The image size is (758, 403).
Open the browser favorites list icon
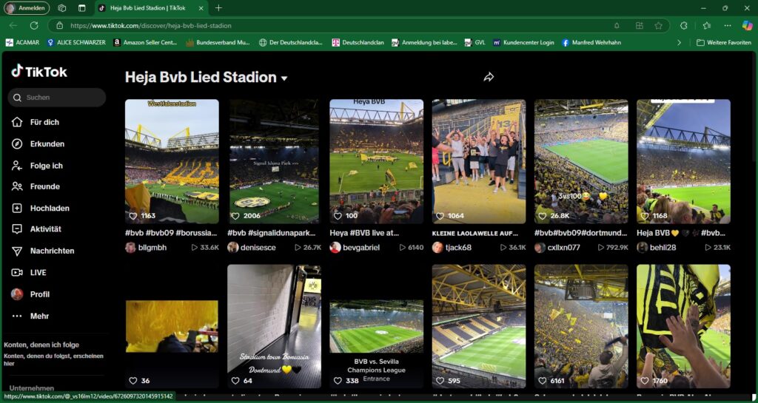(x=707, y=26)
